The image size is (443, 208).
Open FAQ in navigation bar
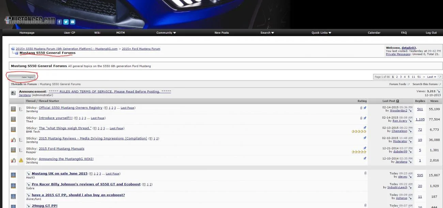click(x=404, y=33)
